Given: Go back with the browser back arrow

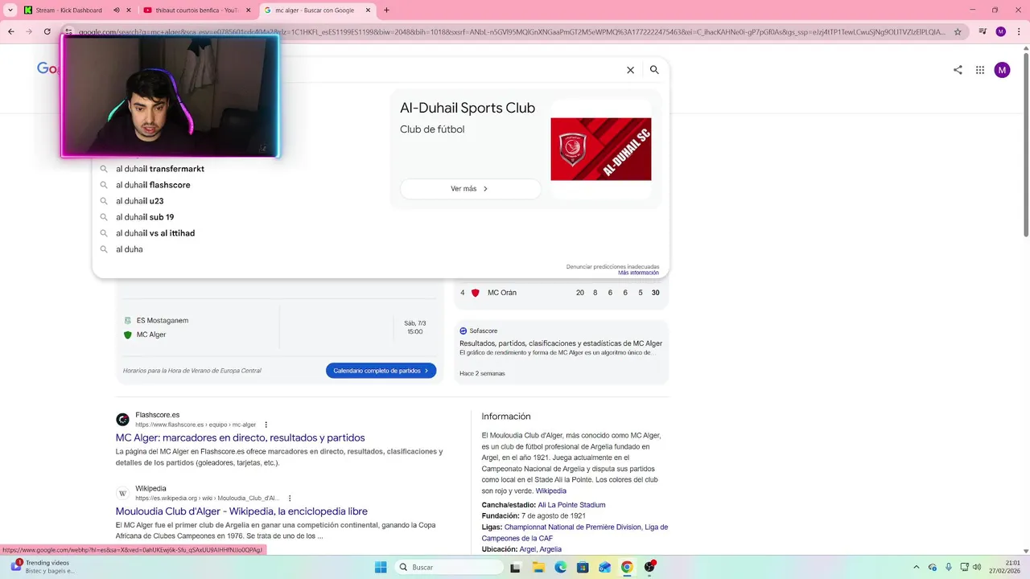Looking at the screenshot, I should [11, 32].
